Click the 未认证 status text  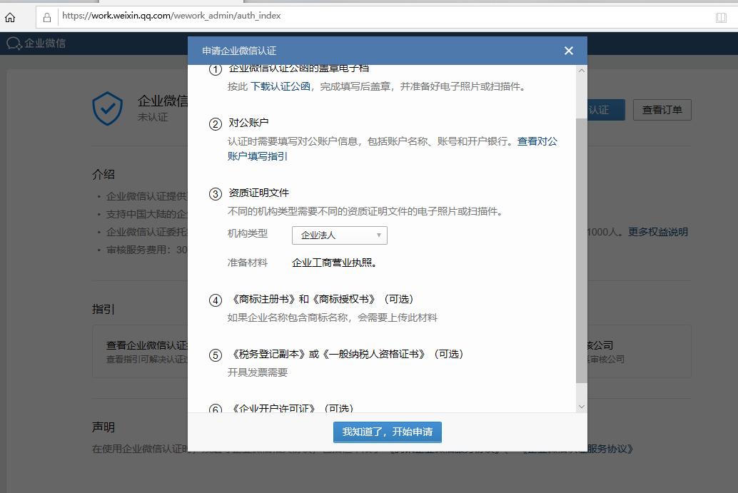[x=153, y=117]
